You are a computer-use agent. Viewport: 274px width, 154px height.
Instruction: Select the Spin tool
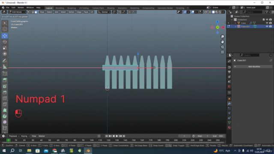[x=5, y=116]
